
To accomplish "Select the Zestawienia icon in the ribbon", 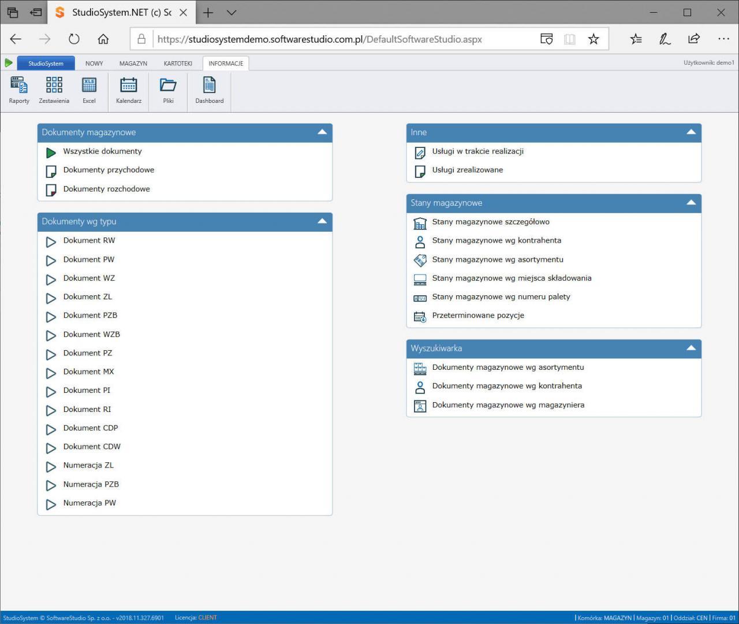I will (53, 90).
